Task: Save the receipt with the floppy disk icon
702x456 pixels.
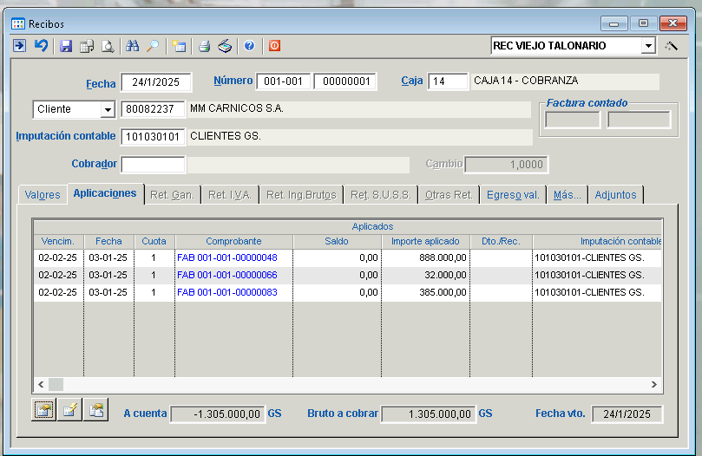Action: pos(66,46)
